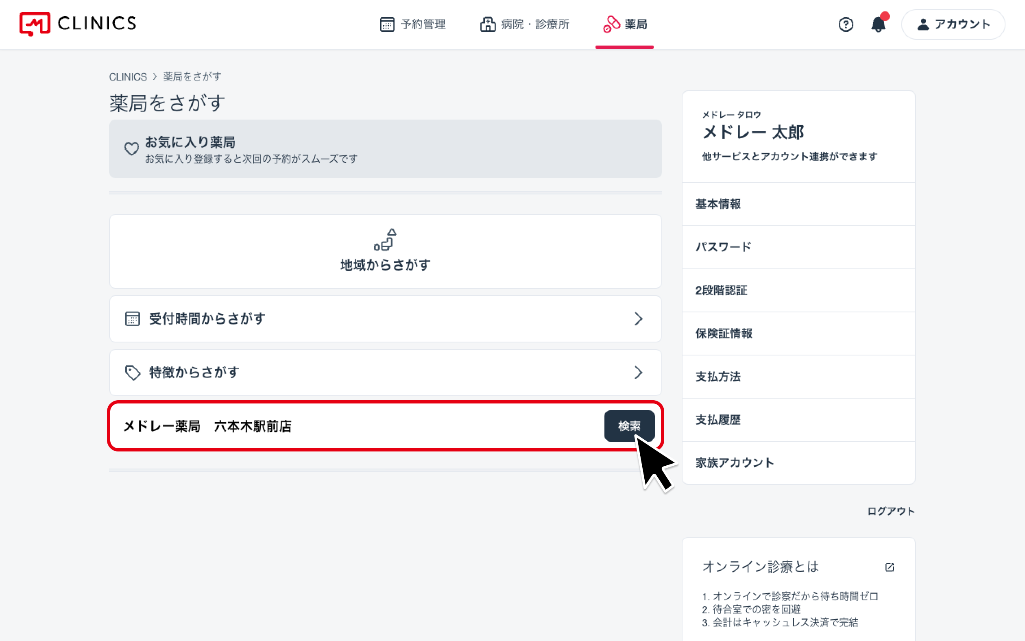Click the pill icon beside 薬局

(x=611, y=24)
